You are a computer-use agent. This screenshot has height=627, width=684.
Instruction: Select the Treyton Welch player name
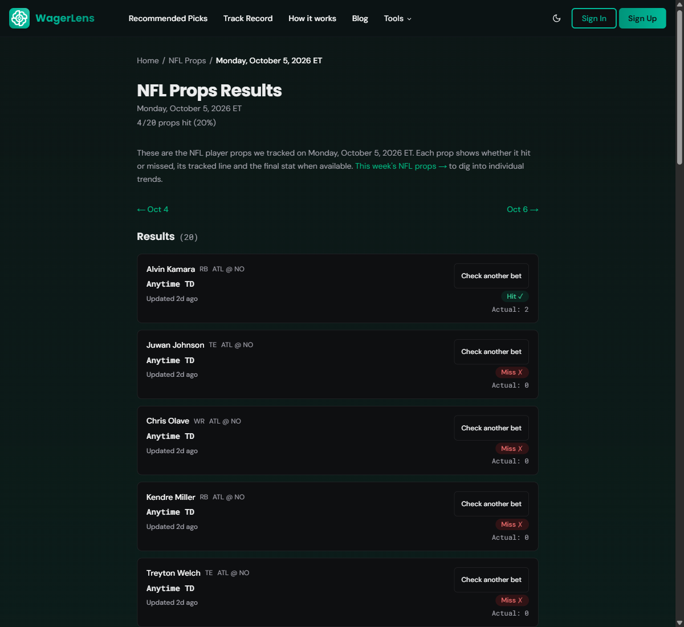[x=173, y=573]
